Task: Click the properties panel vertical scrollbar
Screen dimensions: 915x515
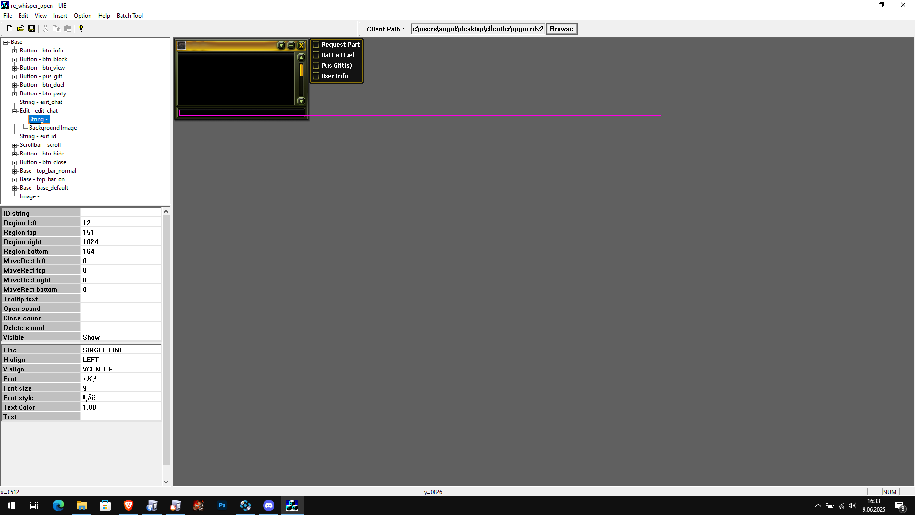Action: click(166, 340)
